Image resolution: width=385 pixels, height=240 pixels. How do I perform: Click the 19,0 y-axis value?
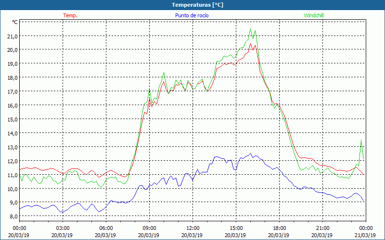[x=13, y=64]
